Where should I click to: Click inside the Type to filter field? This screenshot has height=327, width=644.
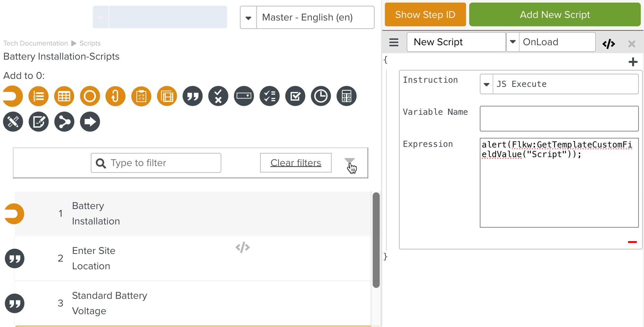point(156,163)
